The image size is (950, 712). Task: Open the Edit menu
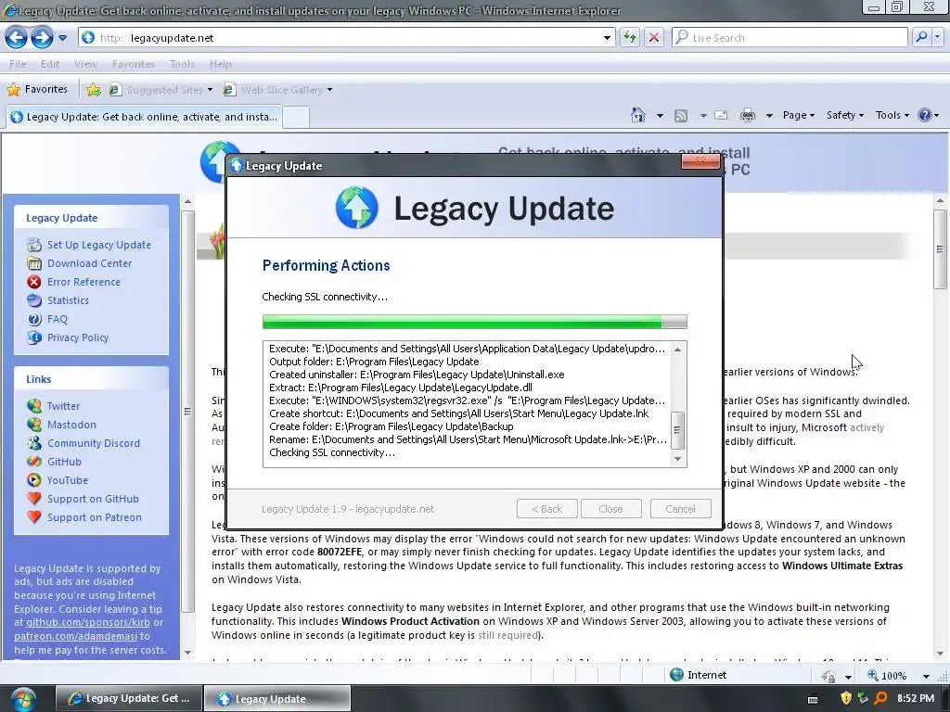(x=50, y=64)
